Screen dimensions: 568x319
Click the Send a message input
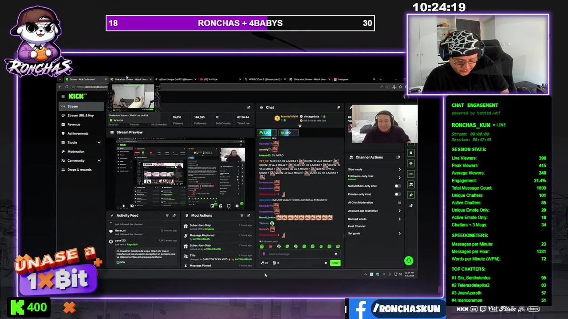[x=300, y=254]
